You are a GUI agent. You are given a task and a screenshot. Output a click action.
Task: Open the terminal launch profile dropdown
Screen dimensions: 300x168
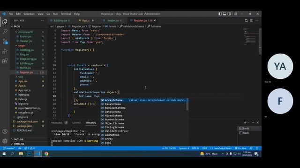(248, 123)
